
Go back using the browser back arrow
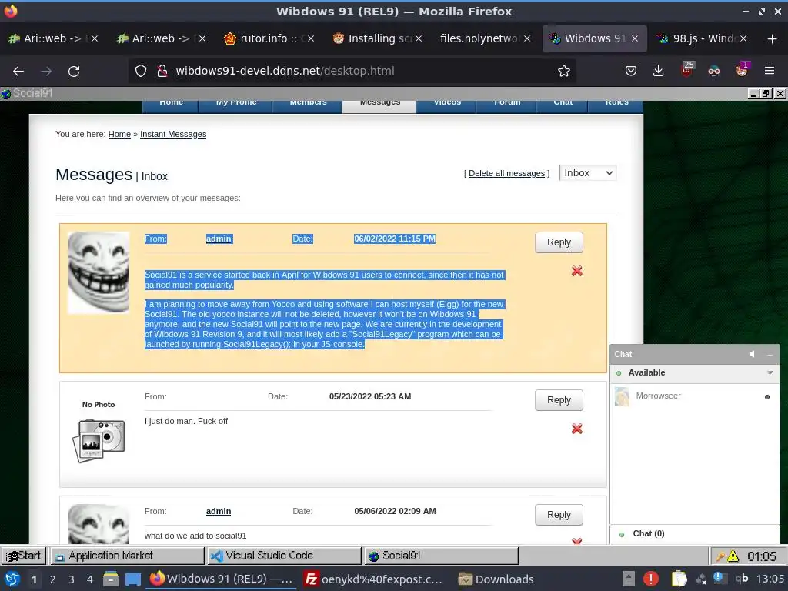tap(18, 72)
